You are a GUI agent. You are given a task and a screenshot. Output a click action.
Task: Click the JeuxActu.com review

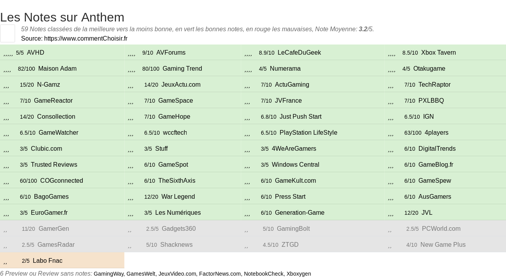pyautogui.click(x=181, y=85)
